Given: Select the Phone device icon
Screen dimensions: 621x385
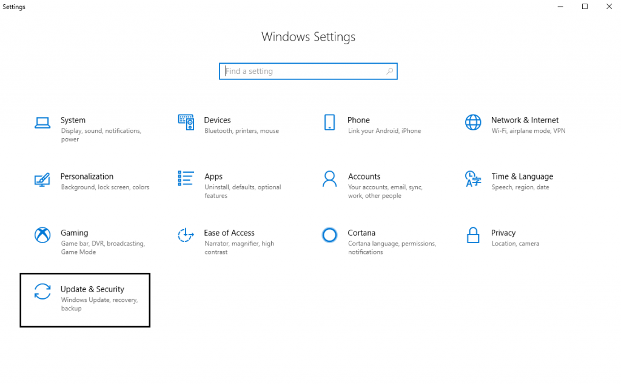Looking at the screenshot, I should point(329,122).
